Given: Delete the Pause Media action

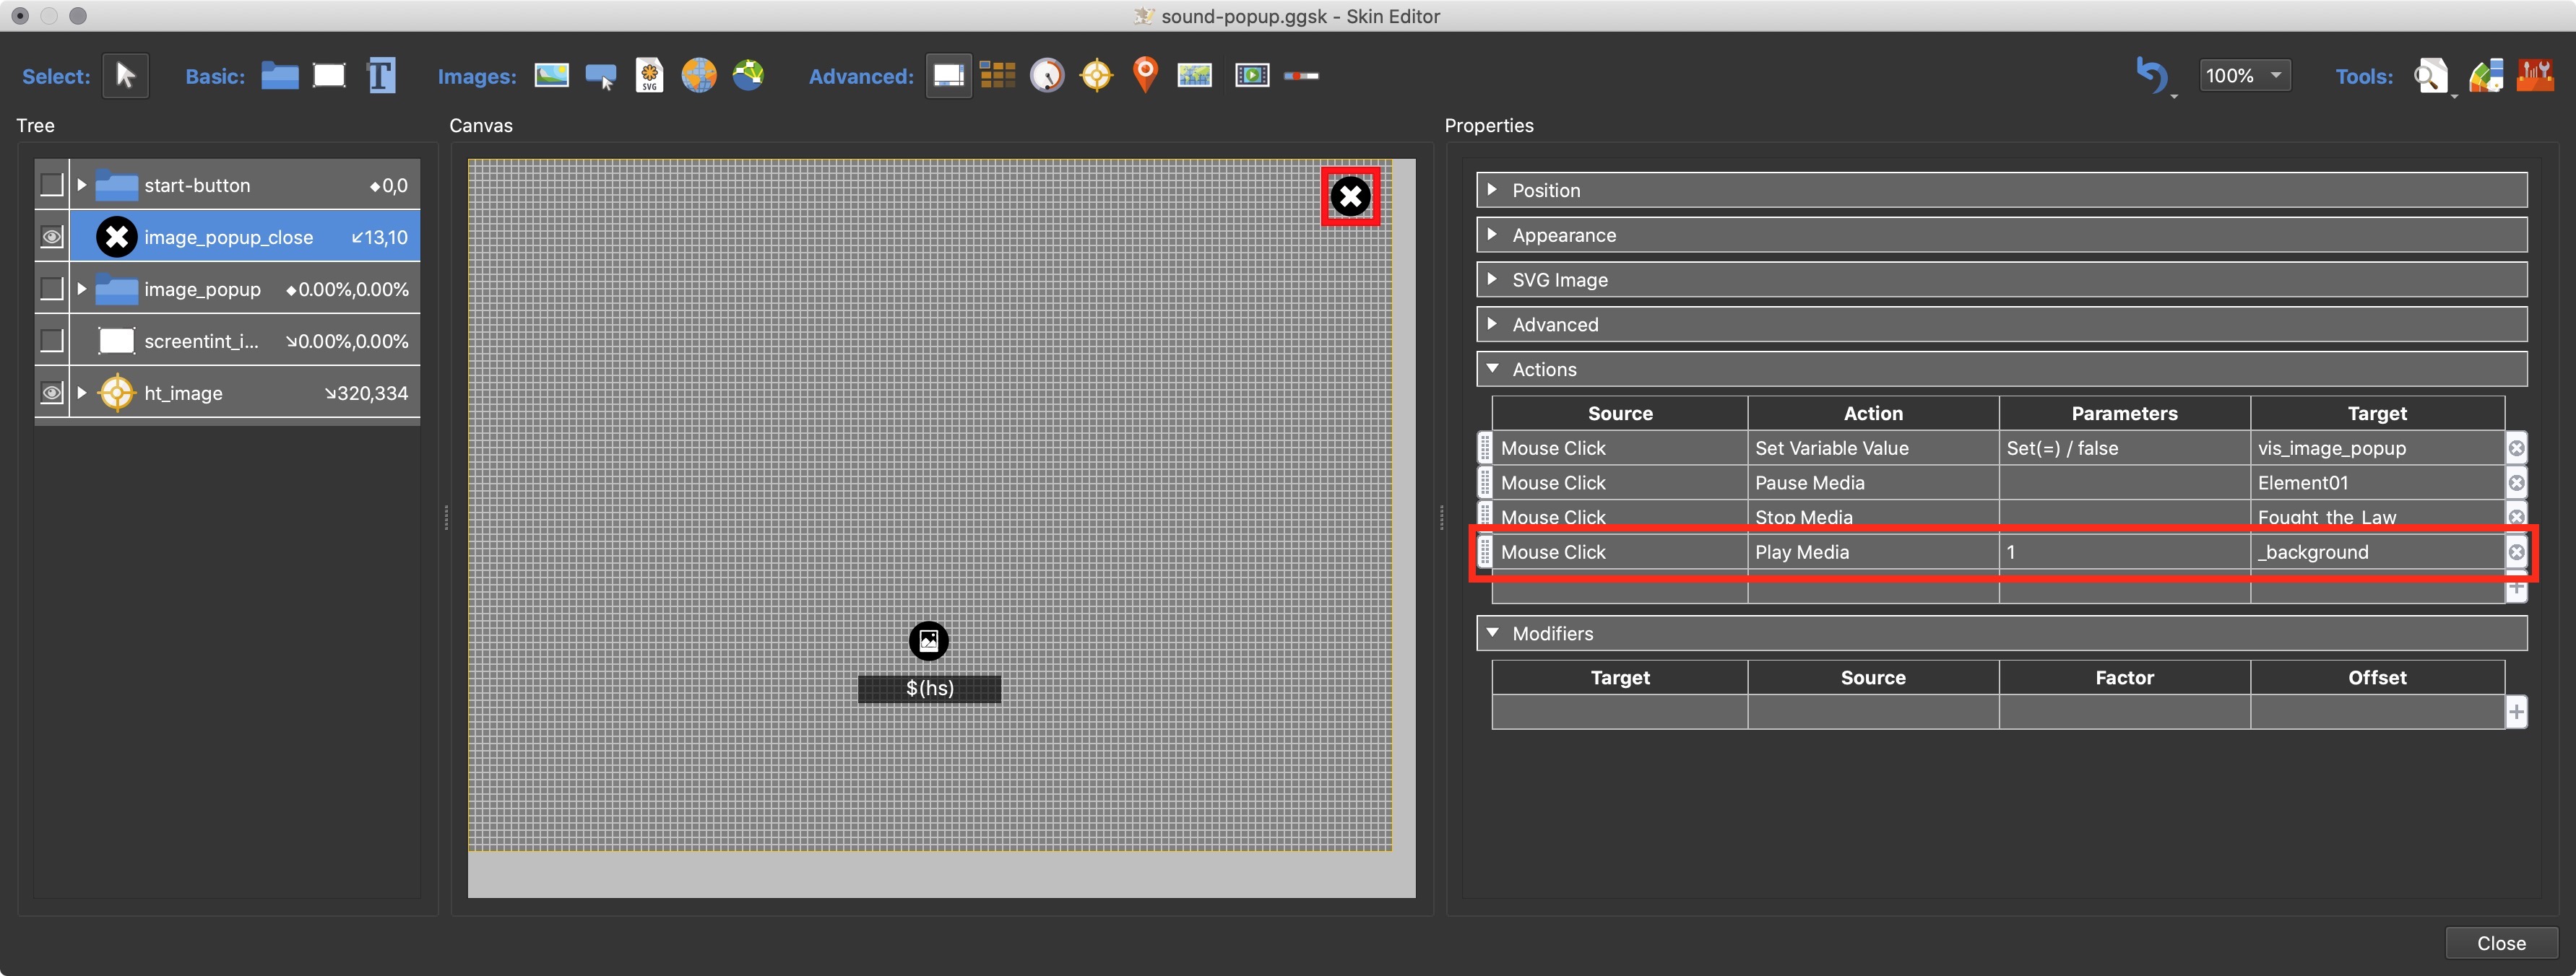Looking at the screenshot, I should coord(2516,484).
